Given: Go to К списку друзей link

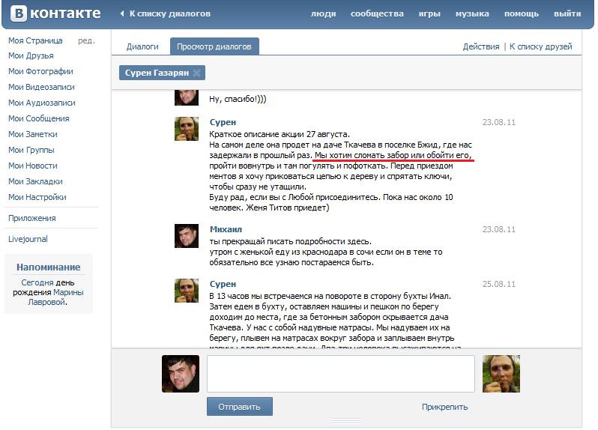Looking at the screenshot, I should (540, 46).
